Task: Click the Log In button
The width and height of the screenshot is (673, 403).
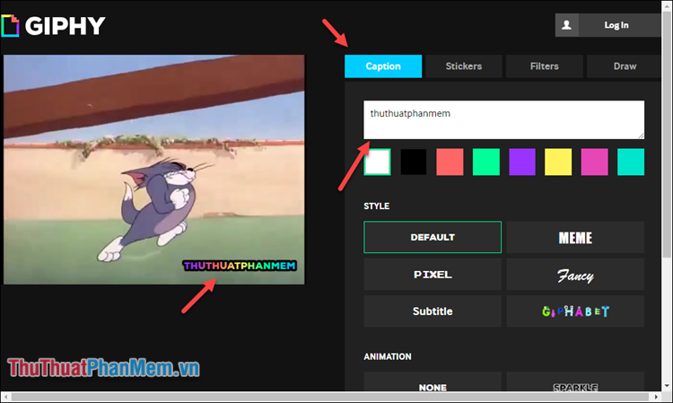Action: point(616,25)
